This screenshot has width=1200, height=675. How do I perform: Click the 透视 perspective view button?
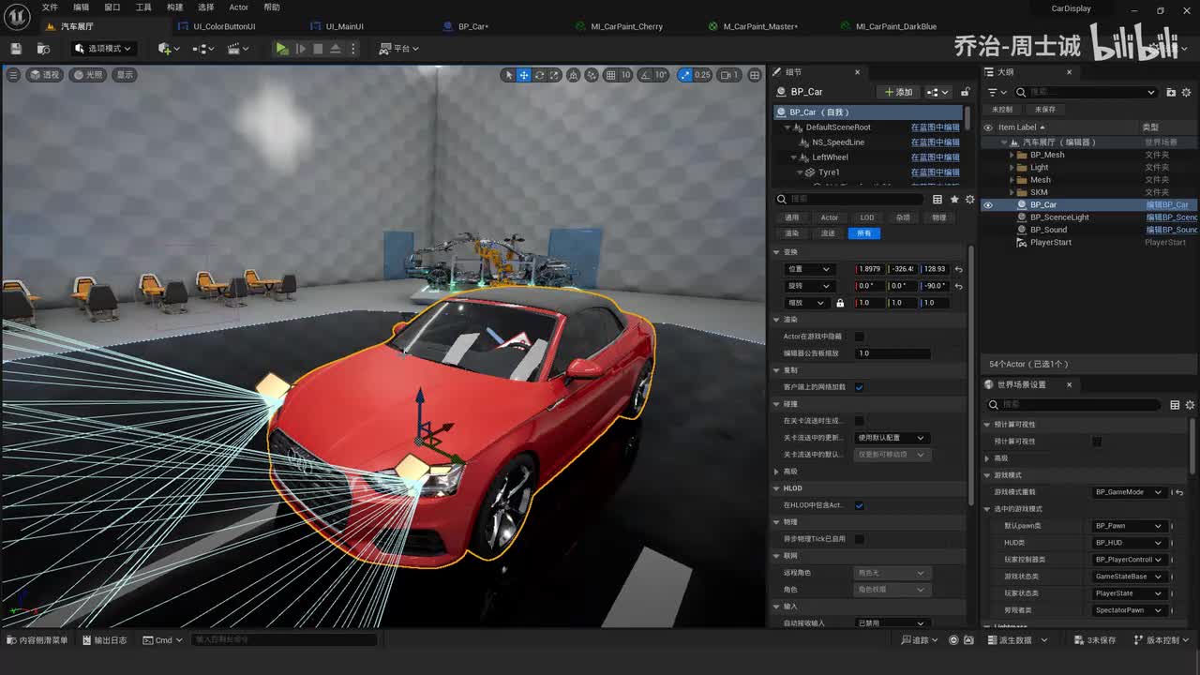[x=44, y=75]
